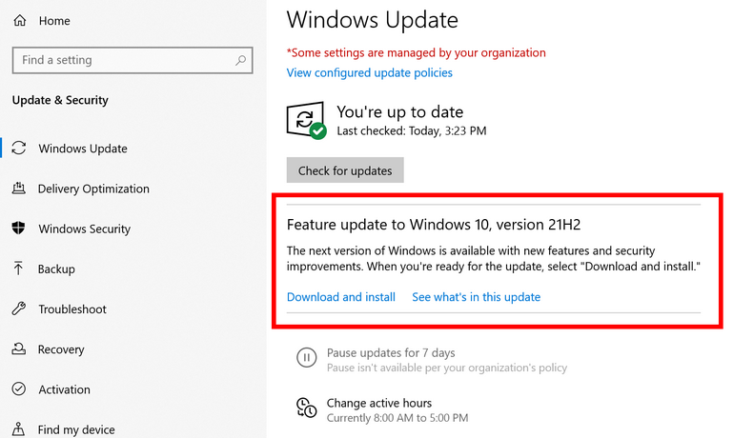Click the Delivery Optimization icon
This screenshot has height=438, width=733.
click(19, 189)
